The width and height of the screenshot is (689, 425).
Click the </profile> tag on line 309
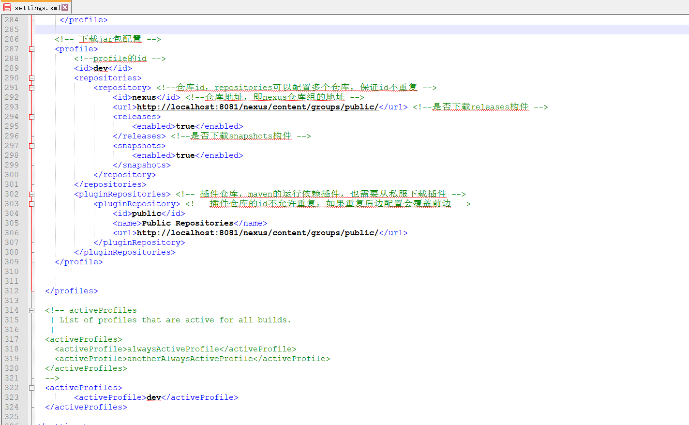(79, 262)
